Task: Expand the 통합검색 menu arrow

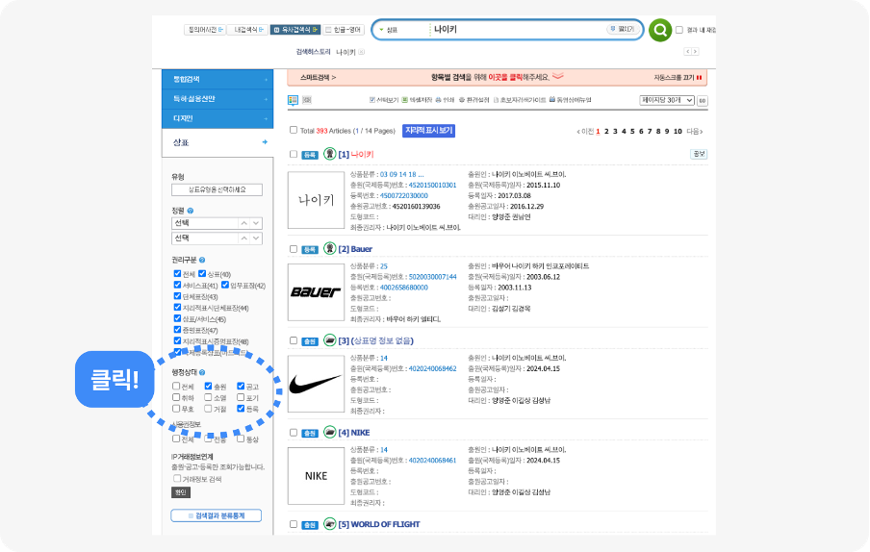Action: (x=266, y=80)
